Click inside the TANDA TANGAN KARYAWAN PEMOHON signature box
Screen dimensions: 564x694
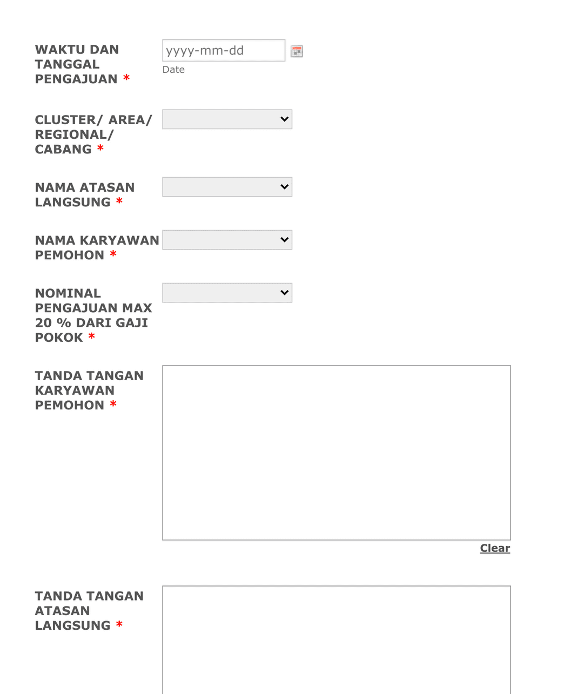click(336, 452)
